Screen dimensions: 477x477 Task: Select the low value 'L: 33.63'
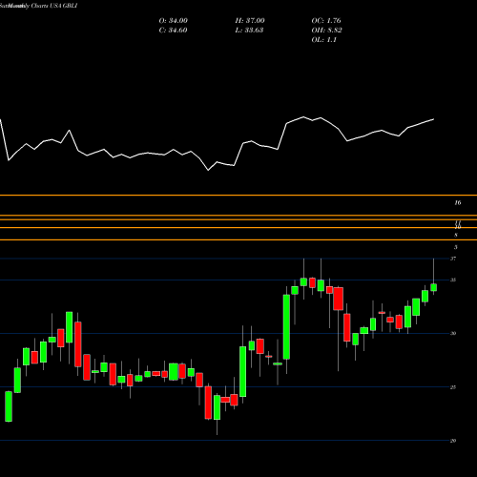[x=249, y=31]
